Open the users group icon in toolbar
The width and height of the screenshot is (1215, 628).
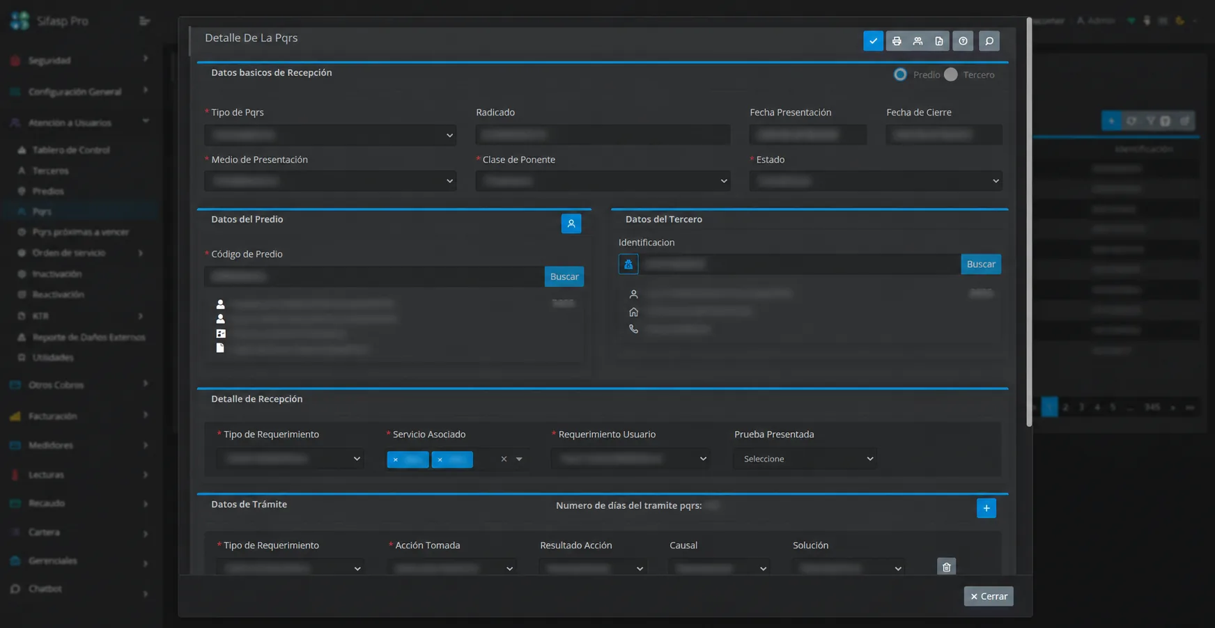pyautogui.click(x=918, y=41)
